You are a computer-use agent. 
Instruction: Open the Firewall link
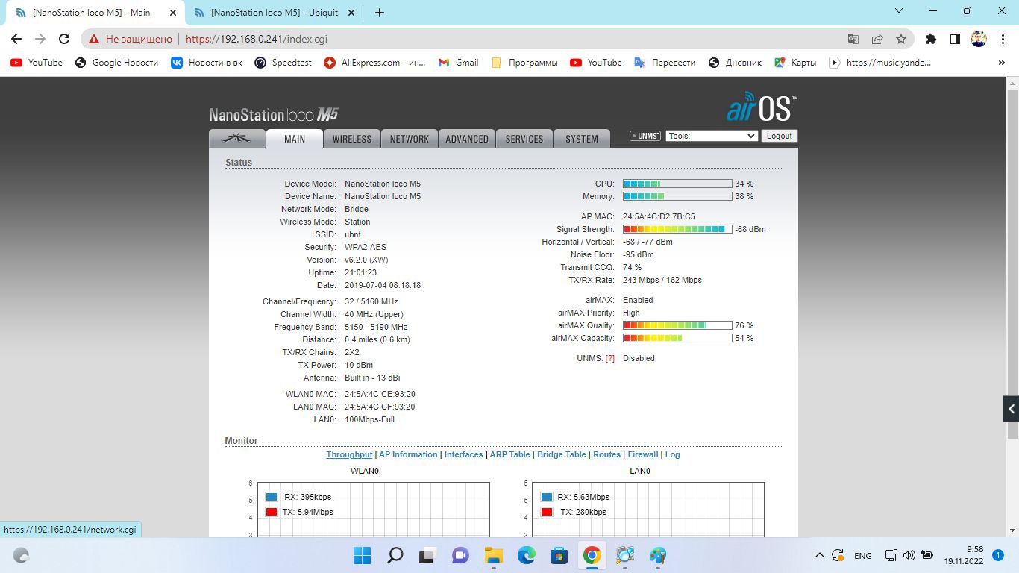click(643, 454)
